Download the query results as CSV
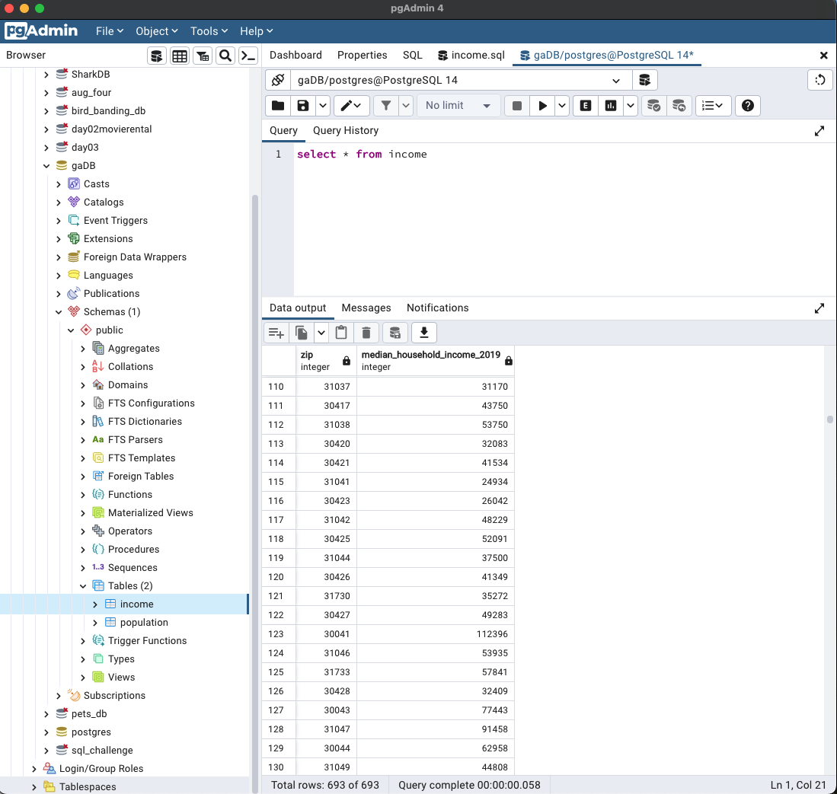 [x=424, y=333]
